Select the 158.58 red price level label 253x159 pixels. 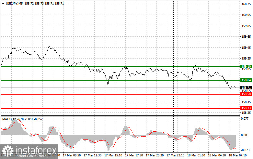click(x=246, y=94)
